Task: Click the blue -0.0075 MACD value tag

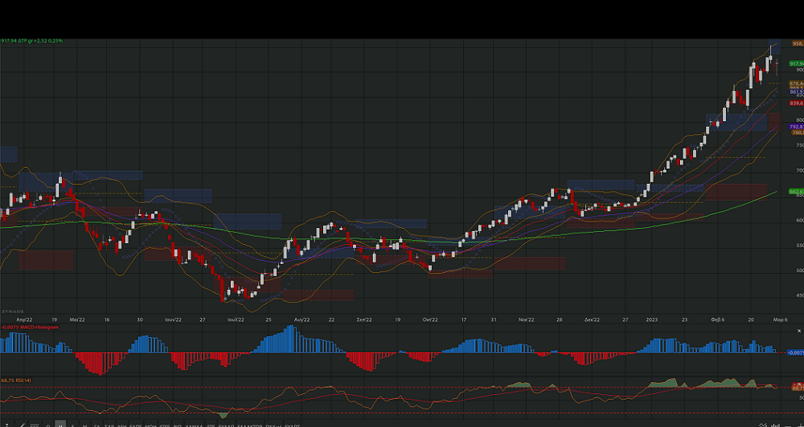Action: coord(796,353)
